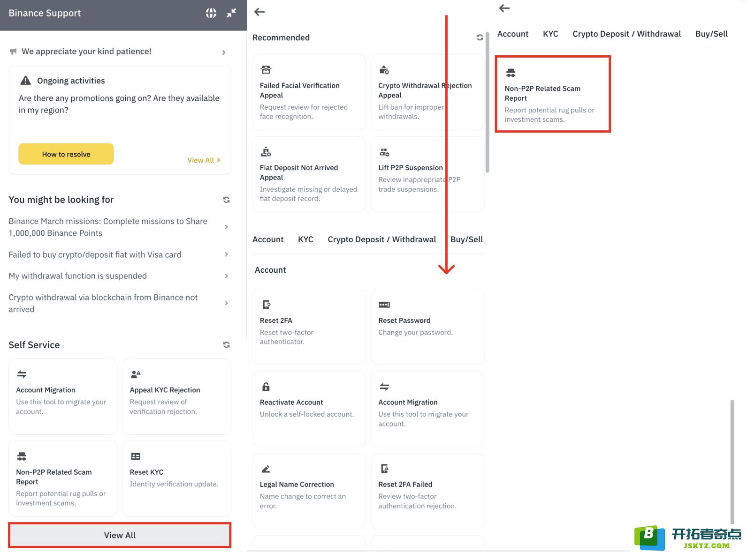Collapse the Binance Support chat window
This screenshot has width=747, height=552.
[x=231, y=13]
